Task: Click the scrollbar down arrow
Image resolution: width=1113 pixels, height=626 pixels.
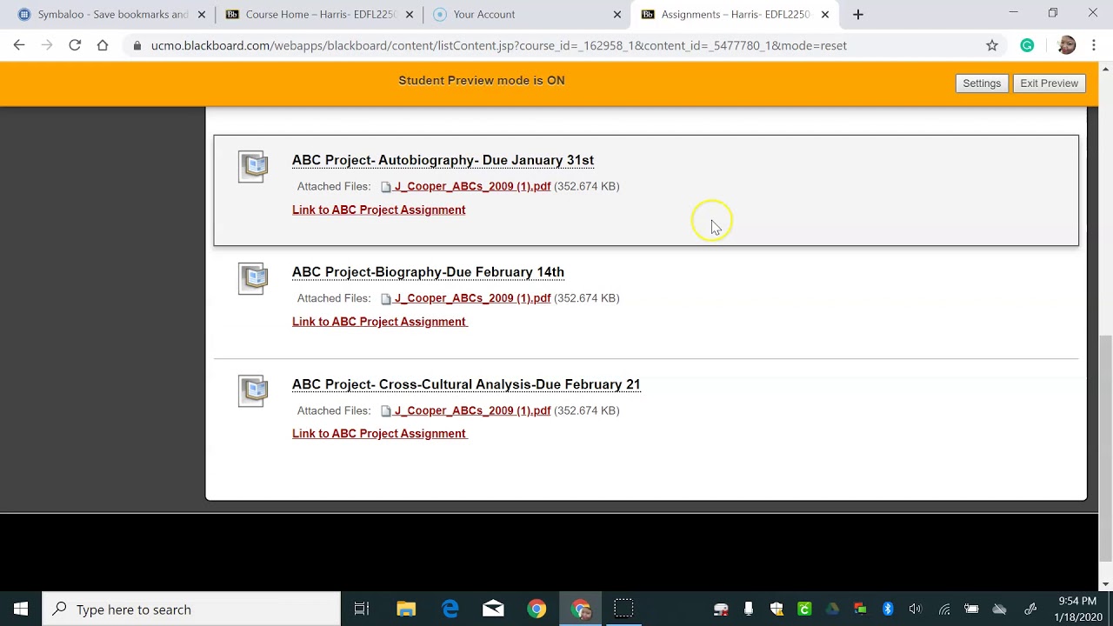Action: pyautogui.click(x=1106, y=584)
